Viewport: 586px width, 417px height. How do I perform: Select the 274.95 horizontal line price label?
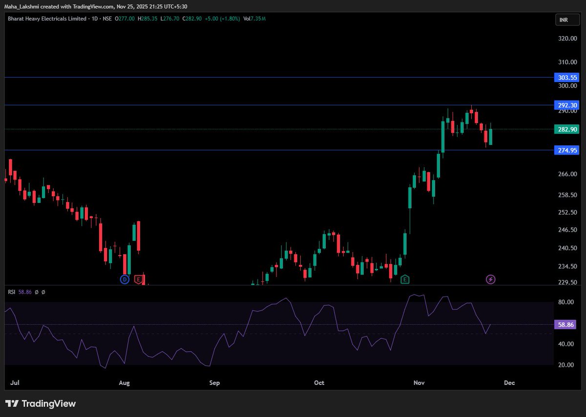[x=567, y=150]
